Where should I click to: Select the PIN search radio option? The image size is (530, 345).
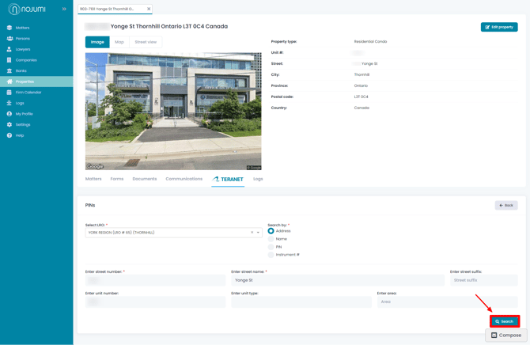[x=271, y=247]
